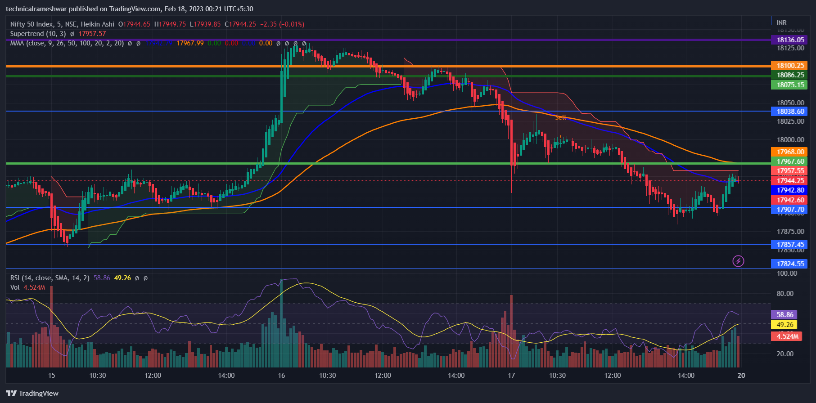Click the published-on TradingView.com header text
The width and height of the screenshot is (816, 403).
click(129, 9)
